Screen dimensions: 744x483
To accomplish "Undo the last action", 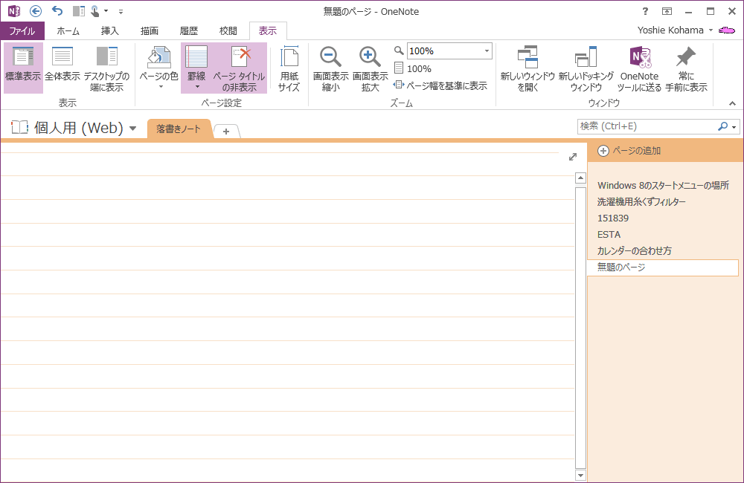I will pos(57,11).
